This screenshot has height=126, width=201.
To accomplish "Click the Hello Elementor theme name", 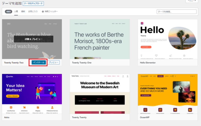I will pyautogui.click(x=148, y=63).
